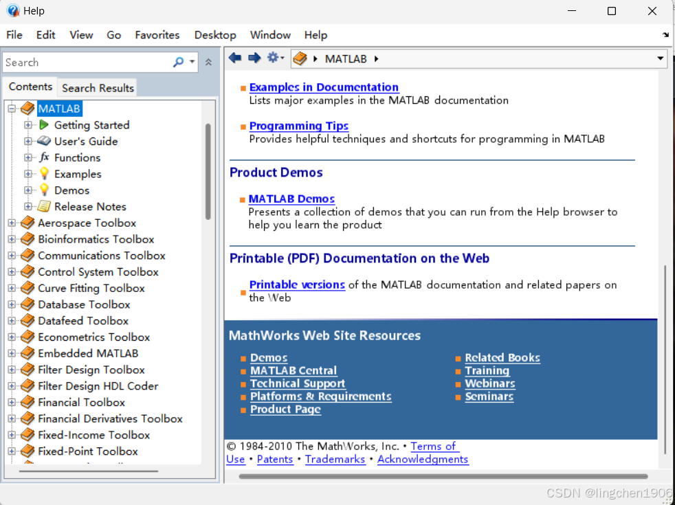Open the File menu

pos(14,35)
